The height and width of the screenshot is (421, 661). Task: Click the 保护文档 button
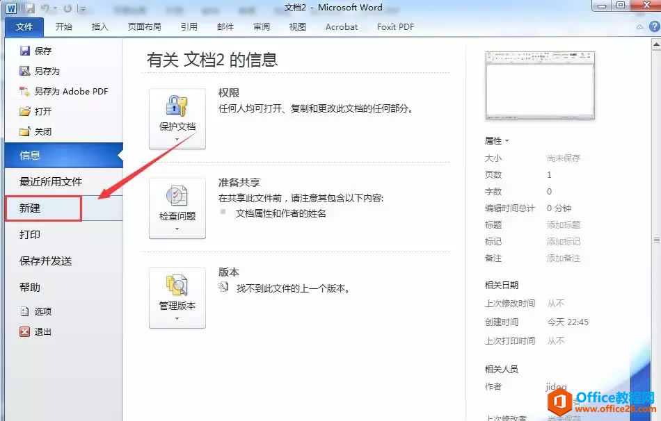[177, 119]
